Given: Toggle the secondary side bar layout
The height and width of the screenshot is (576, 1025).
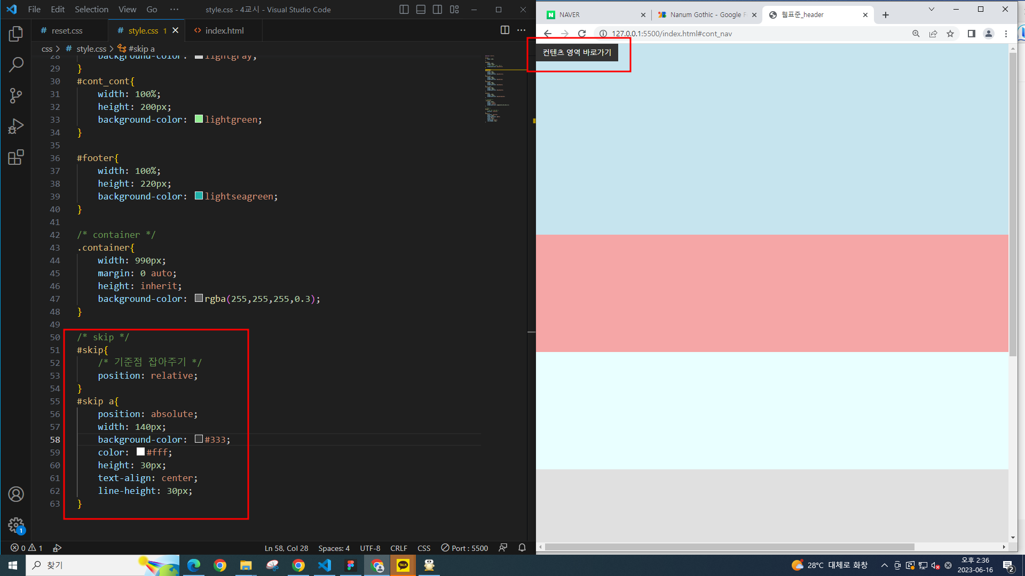Looking at the screenshot, I should (x=437, y=10).
